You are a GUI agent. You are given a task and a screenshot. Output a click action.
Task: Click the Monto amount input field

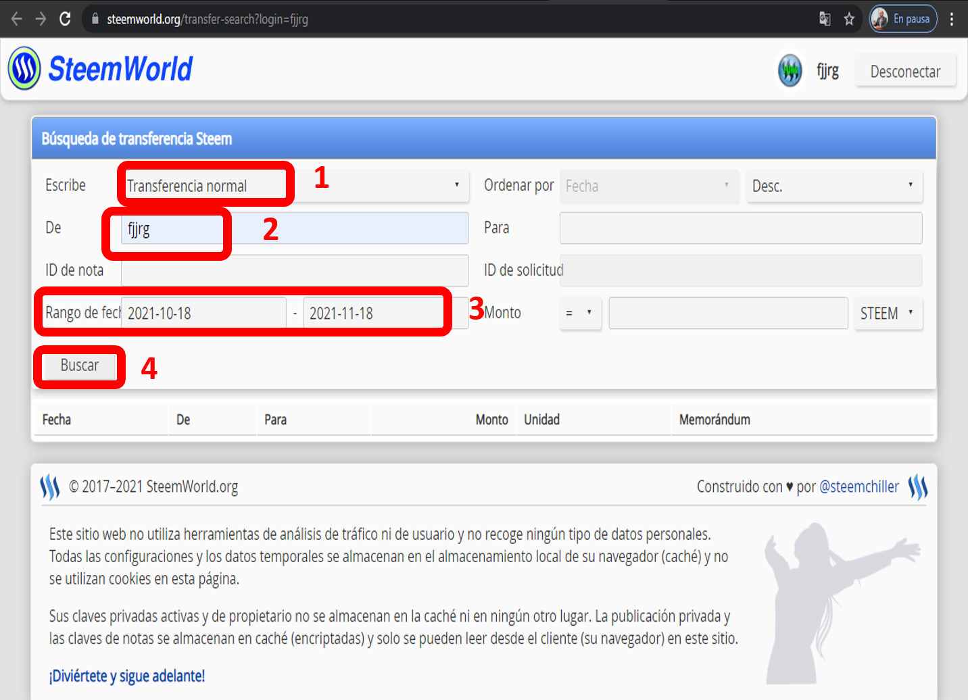click(x=728, y=314)
